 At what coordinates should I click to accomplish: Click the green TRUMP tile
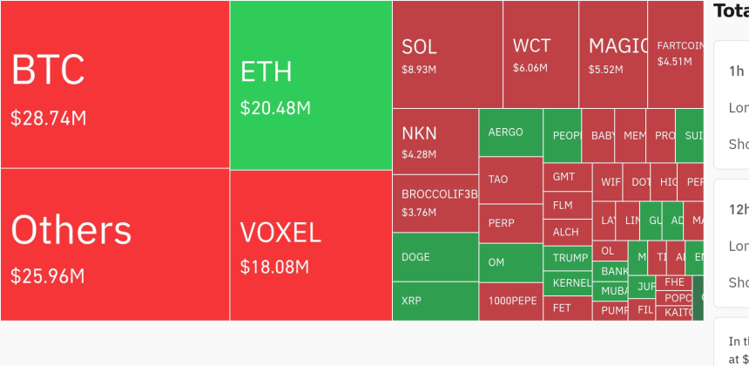pos(567,258)
